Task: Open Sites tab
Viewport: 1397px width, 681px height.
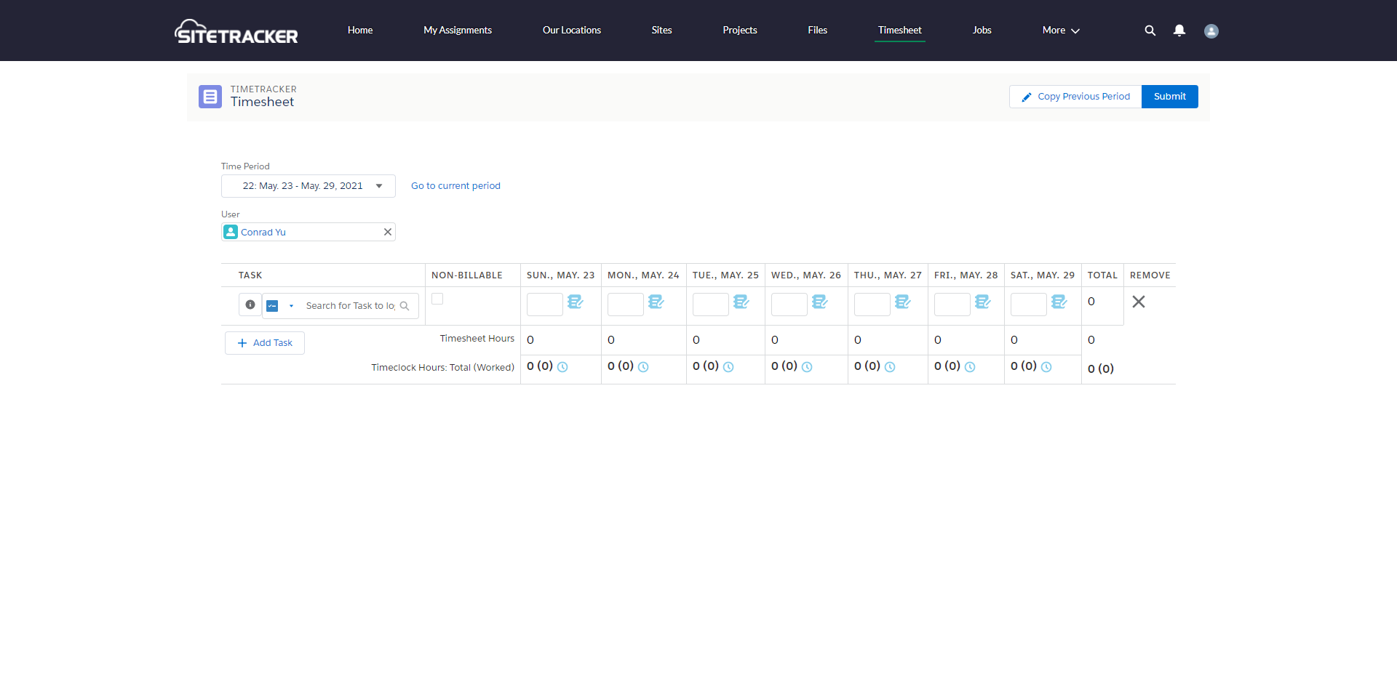Action: click(x=661, y=31)
